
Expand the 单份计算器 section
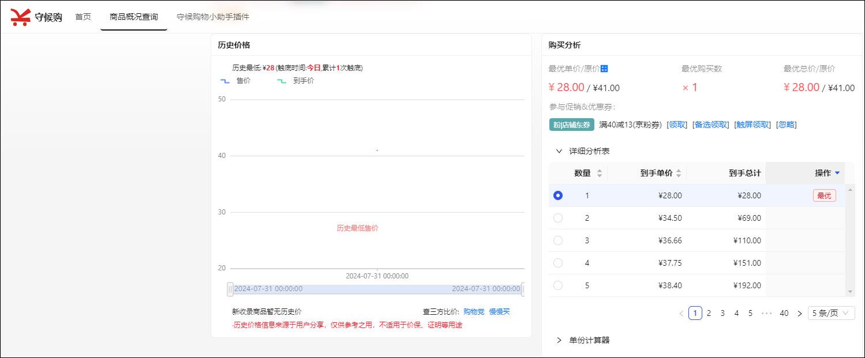[x=559, y=340]
